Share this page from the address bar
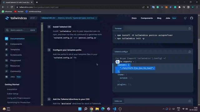Screen dimensions: 200x112 (x=143, y=7)
